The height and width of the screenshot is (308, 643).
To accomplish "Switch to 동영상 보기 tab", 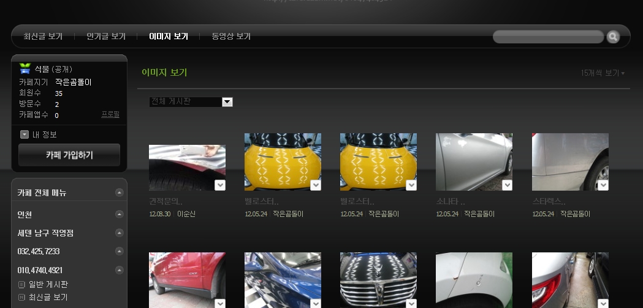I will click(x=231, y=37).
